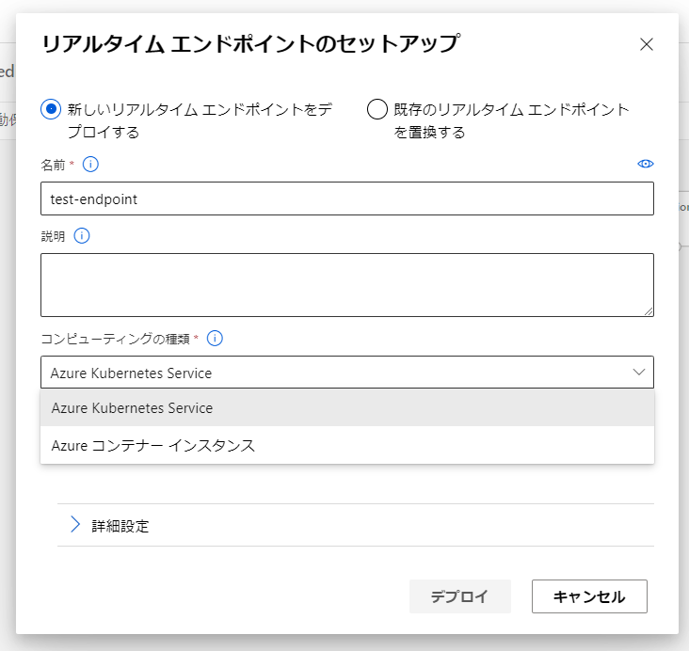Screen dimensions: 689x651
Task: Focus the test-endpoint name field
Action: coord(347,198)
